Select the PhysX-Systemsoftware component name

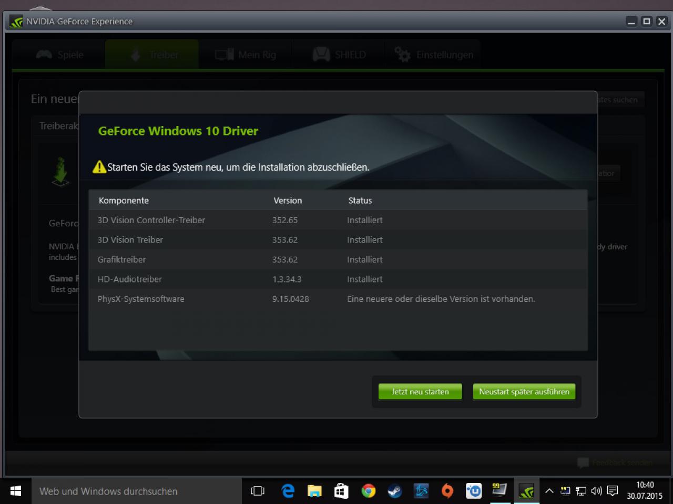[140, 299]
